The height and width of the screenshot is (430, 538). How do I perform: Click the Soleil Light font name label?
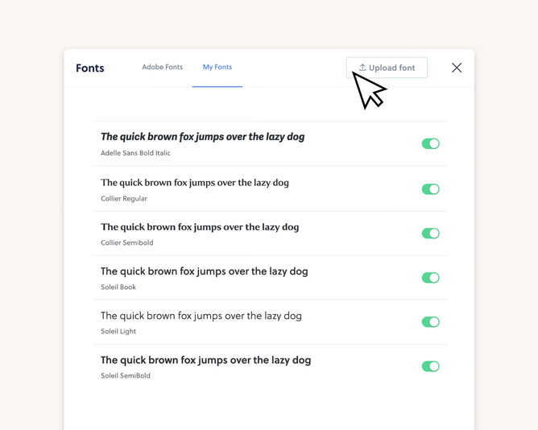tap(118, 331)
